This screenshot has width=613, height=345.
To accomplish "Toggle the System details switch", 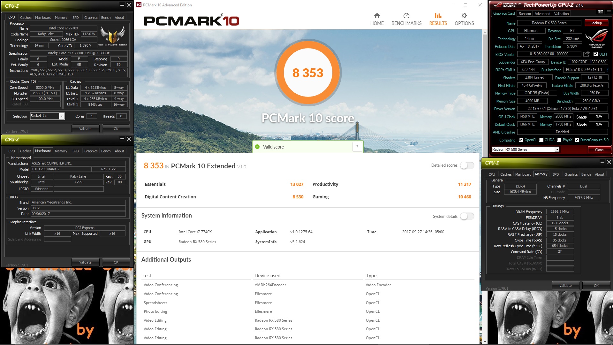I will point(467,216).
